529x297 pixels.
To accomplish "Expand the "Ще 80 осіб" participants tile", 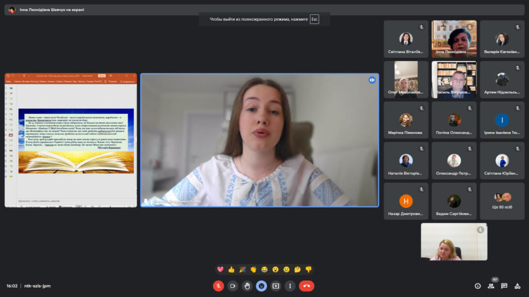I will pos(502,201).
